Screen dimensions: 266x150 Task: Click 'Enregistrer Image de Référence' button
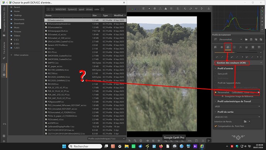pyautogui.click(x=238, y=96)
